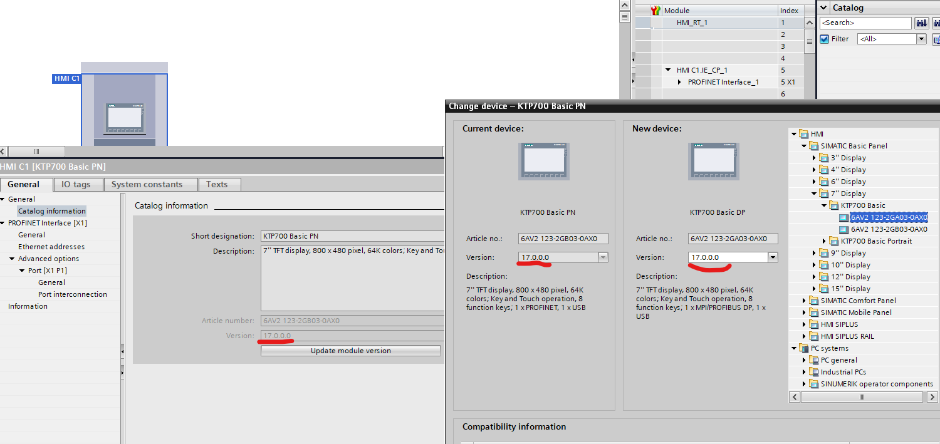Select Port interconnection entry
Viewport: 940px width, 444px height.
pos(73,294)
